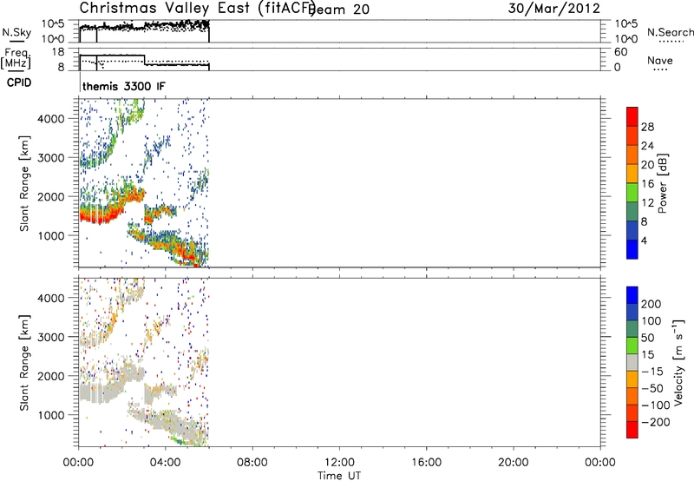This screenshot has height=481, width=694.
Task: Click the "4000" label on the power panel axis
Action: (51, 119)
